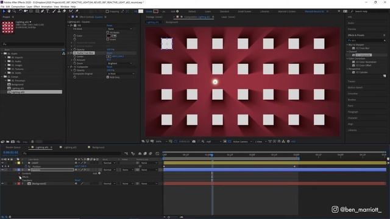Viewport: 390px width, 219px height.
Task: Click Reset link for CC Composite effect
Action: (110, 67)
